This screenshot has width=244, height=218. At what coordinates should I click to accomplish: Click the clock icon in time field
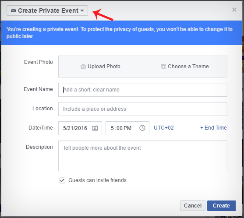pyautogui.click(x=142, y=128)
